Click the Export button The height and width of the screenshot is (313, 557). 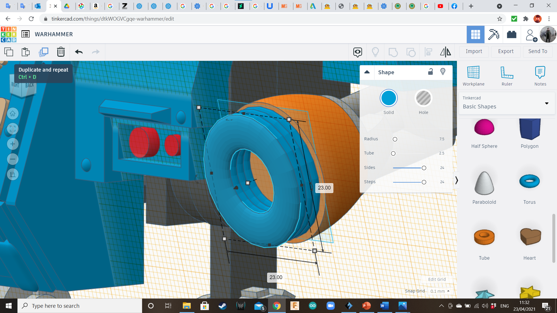506,51
